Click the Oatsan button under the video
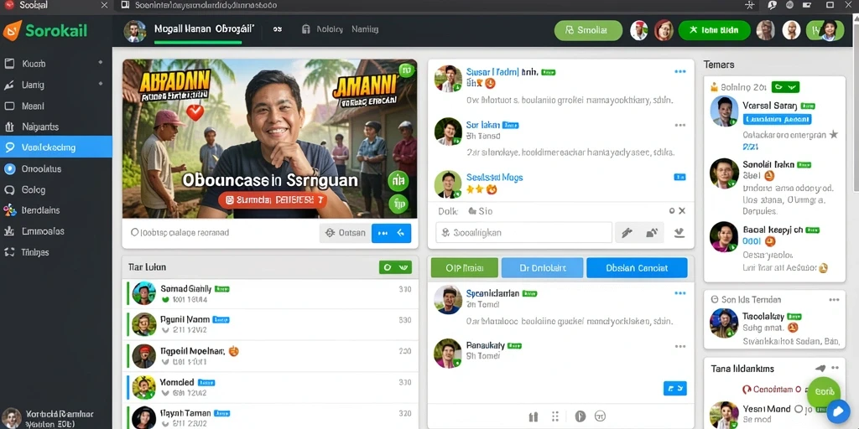 click(x=345, y=233)
